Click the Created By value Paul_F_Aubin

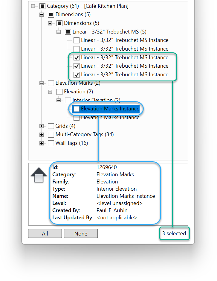112,210
